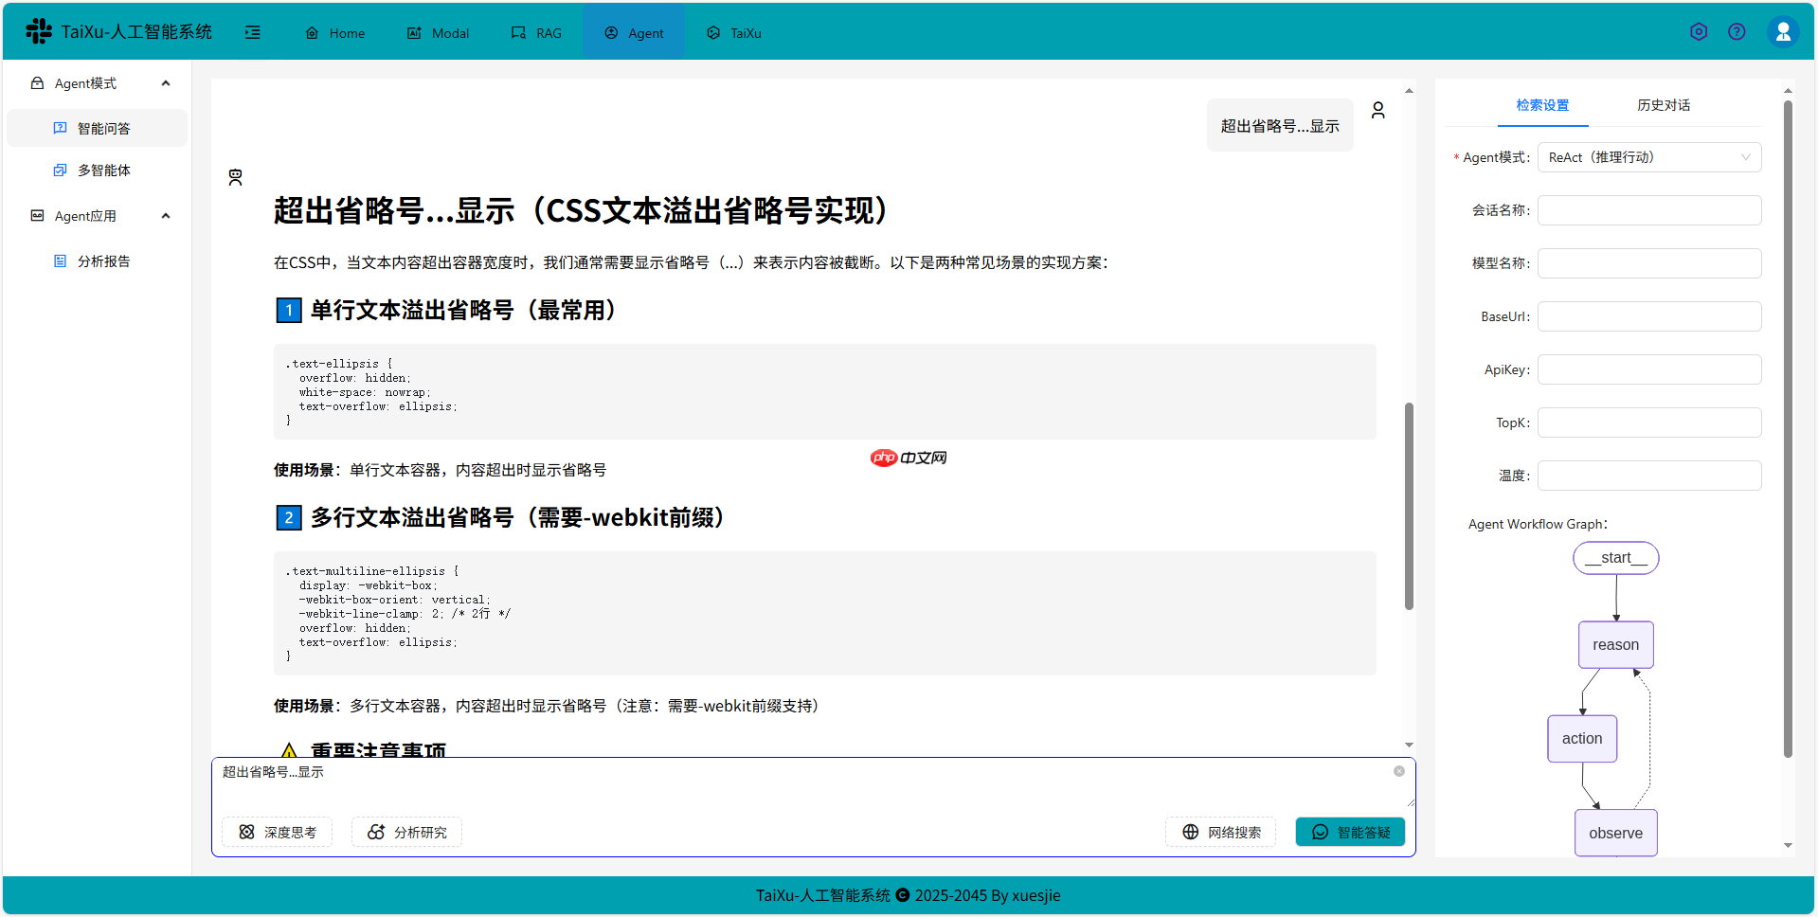Toggle 网络搜索 web search
1818x917 pixels.
(1220, 832)
